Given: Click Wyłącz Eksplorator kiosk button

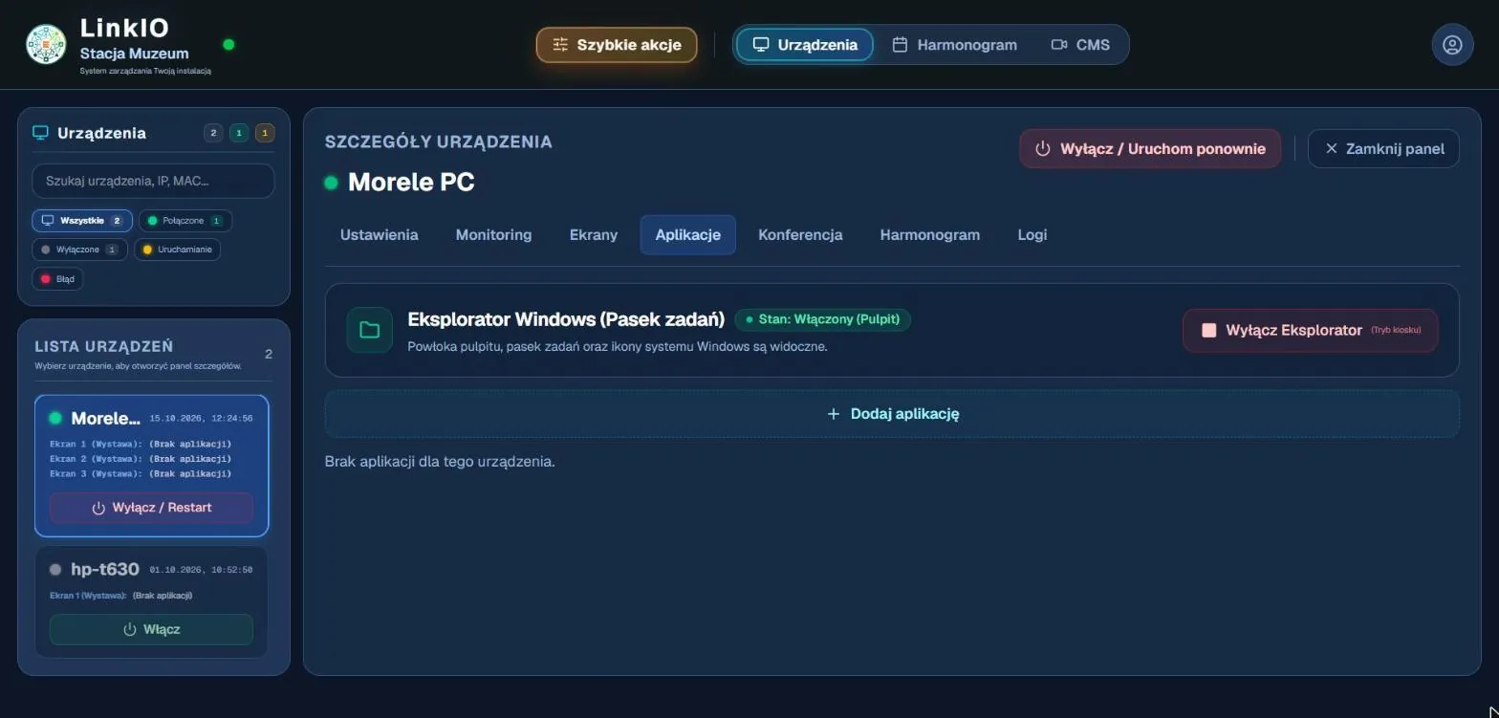Looking at the screenshot, I should click(1311, 330).
